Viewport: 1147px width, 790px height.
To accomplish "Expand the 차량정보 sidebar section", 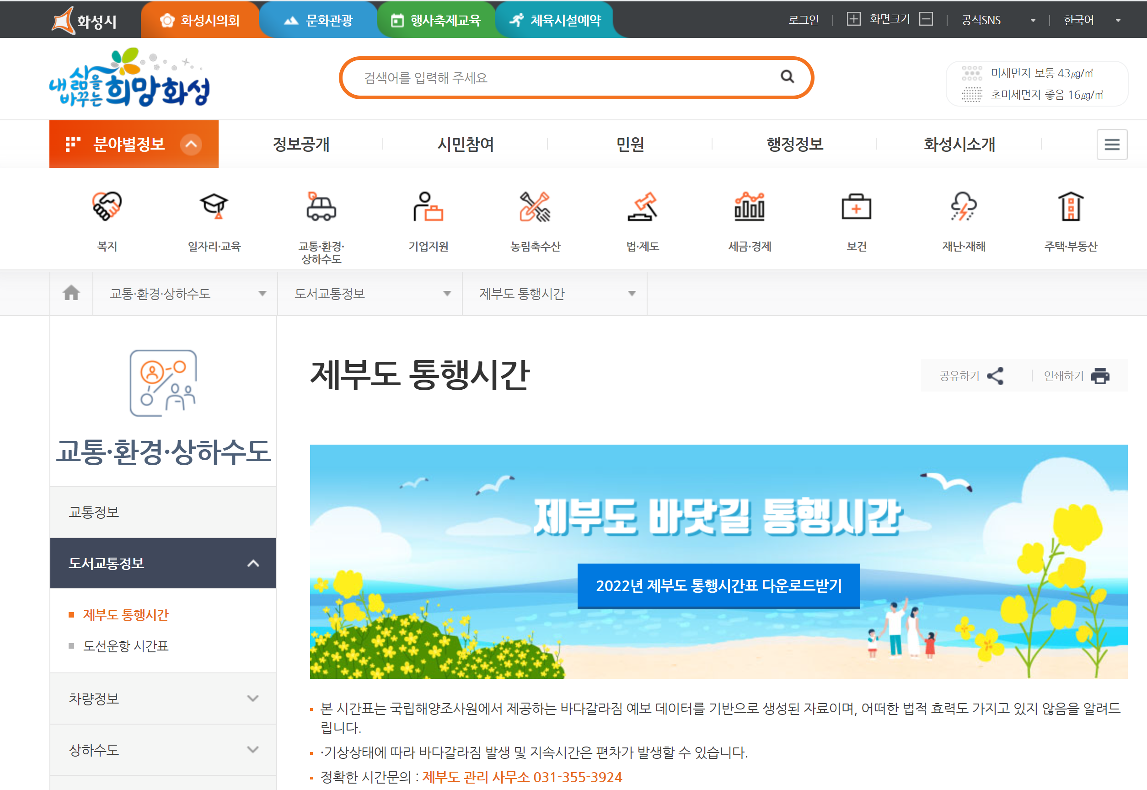I will (163, 699).
